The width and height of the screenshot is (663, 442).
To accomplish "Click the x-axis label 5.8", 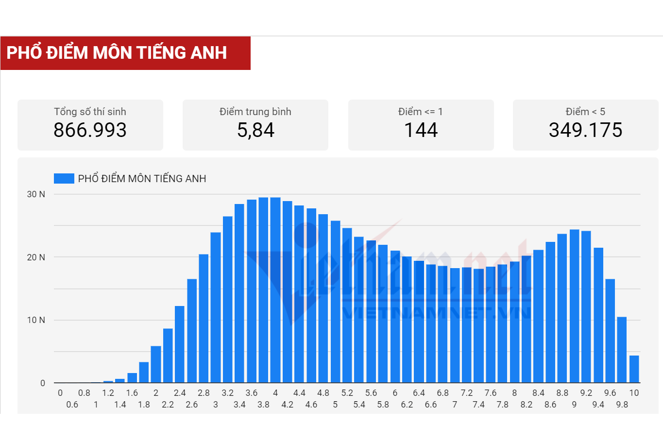I will 383,405.
